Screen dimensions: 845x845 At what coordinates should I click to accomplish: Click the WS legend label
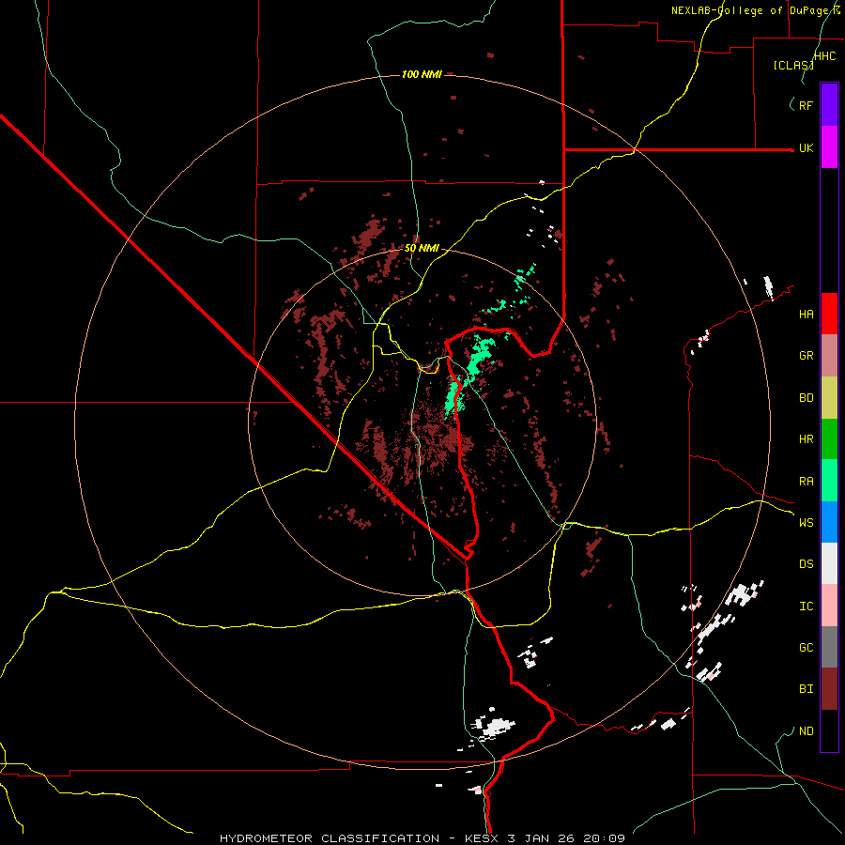click(x=806, y=523)
